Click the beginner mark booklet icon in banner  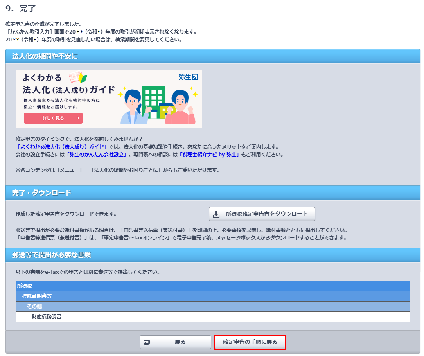tap(77, 77)
